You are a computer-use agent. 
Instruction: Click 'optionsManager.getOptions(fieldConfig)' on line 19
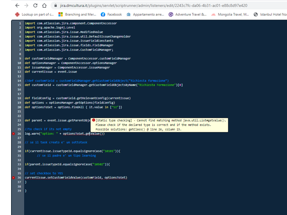click(x=82, y=103)
